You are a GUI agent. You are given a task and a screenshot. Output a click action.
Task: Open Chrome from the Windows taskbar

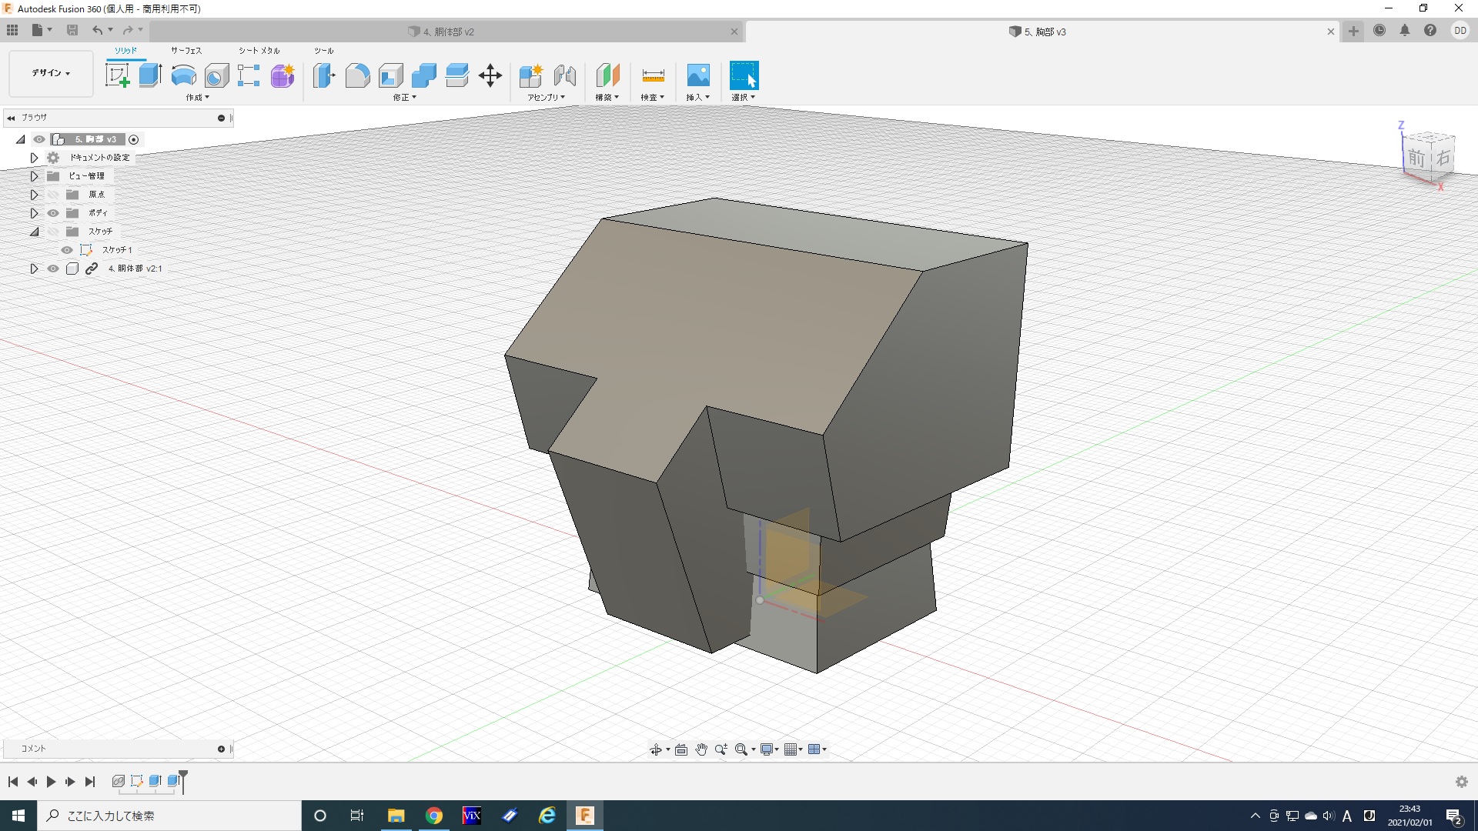point(434,816)
